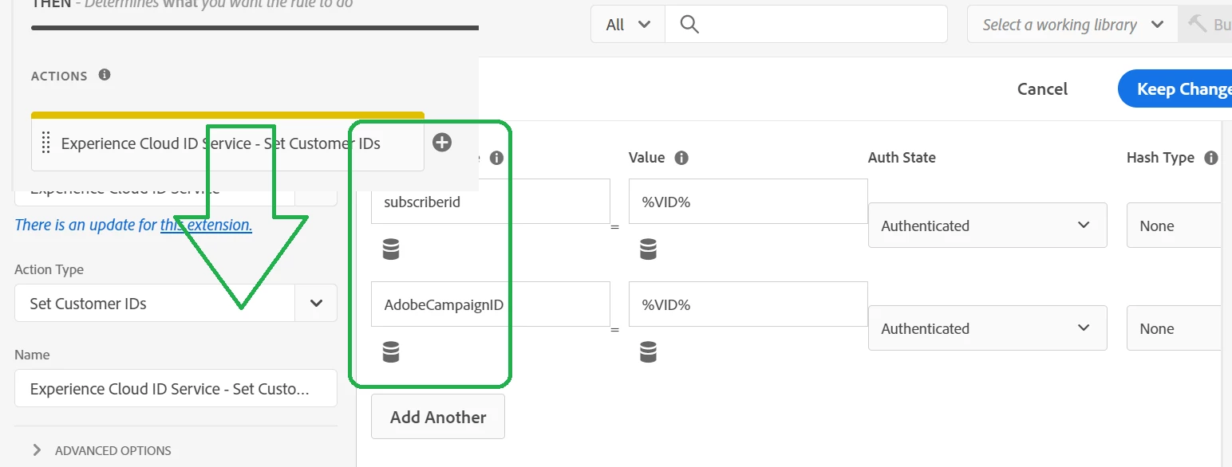Click the Add Another button
This screenshot has height=467, width=1232.
438,417
